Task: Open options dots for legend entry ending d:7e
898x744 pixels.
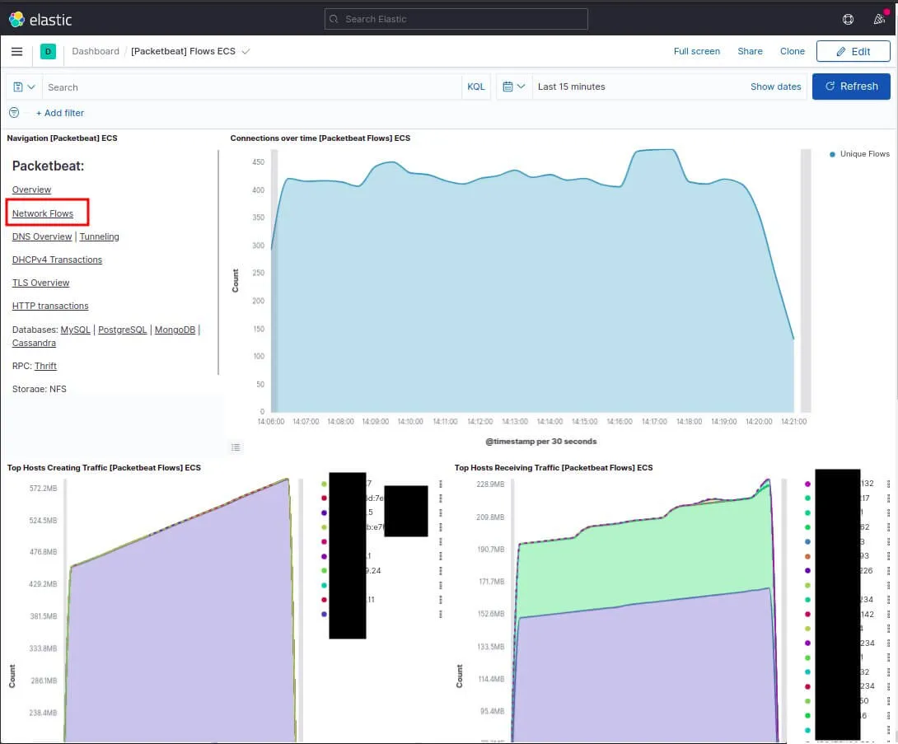Action: [441, 498]
